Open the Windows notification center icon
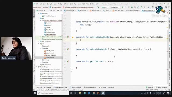The width and height of the screenshot is (172, 97). pos(168,93)
